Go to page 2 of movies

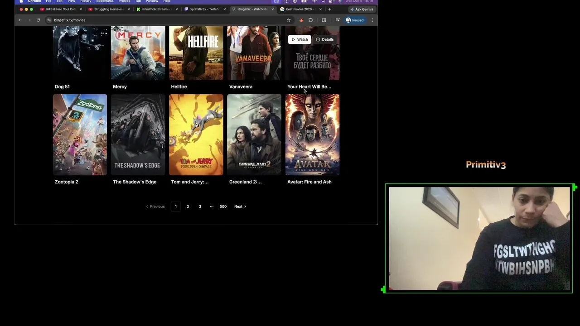[x=188, y=206]
